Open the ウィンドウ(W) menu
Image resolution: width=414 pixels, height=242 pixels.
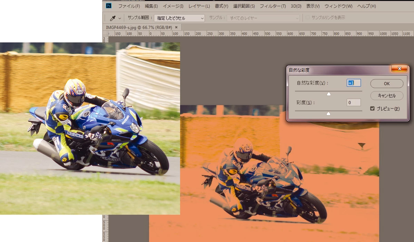(338, 6)
